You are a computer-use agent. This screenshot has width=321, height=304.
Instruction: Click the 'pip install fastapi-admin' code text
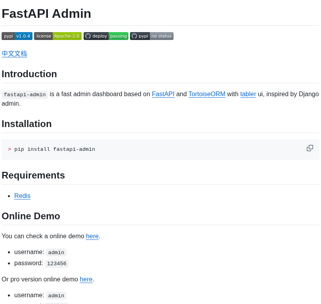coord(55,149)
